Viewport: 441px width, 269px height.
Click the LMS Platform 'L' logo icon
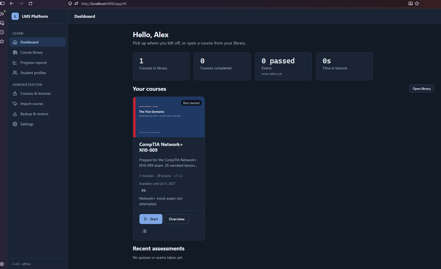(15, 16)
